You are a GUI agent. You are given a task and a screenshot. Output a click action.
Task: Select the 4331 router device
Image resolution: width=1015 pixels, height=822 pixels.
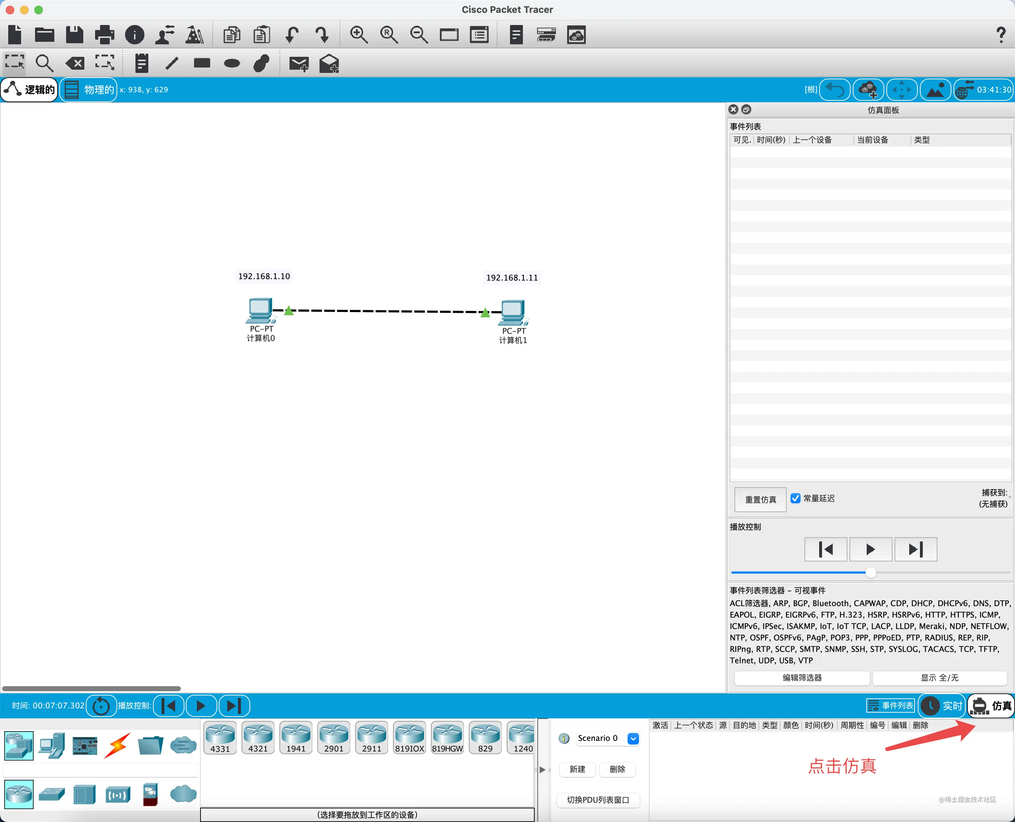220,738
